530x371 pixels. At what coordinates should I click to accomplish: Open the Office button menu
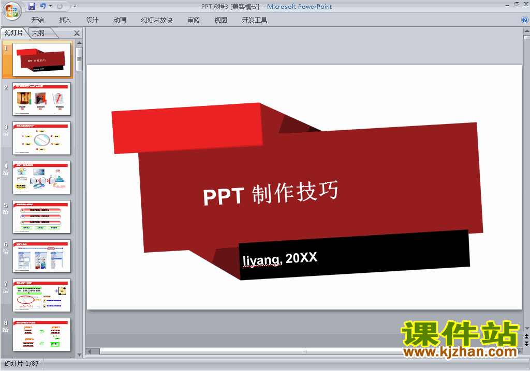click(12, 11)
